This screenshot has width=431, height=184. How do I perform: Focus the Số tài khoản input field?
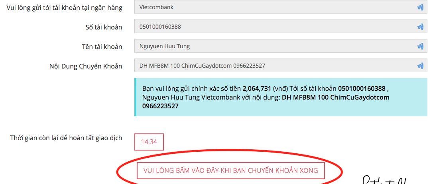click(x=281, y=27)
